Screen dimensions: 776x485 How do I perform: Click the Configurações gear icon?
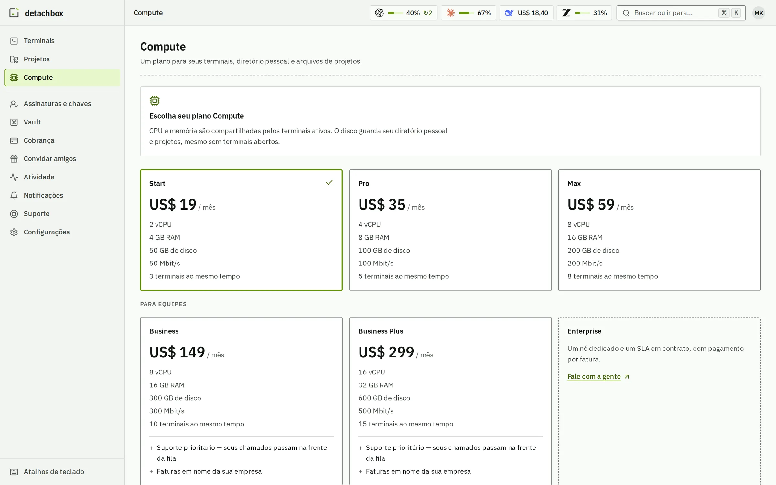pos(14,232)
